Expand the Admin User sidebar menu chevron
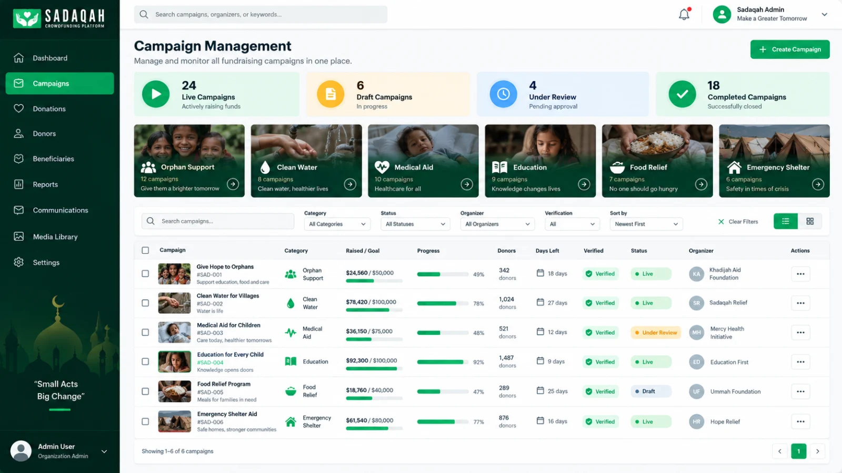 click(104, 451)
